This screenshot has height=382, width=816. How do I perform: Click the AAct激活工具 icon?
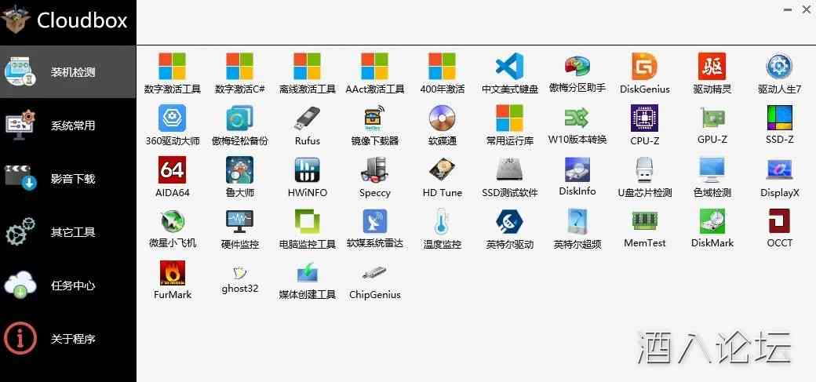(375, 66)
